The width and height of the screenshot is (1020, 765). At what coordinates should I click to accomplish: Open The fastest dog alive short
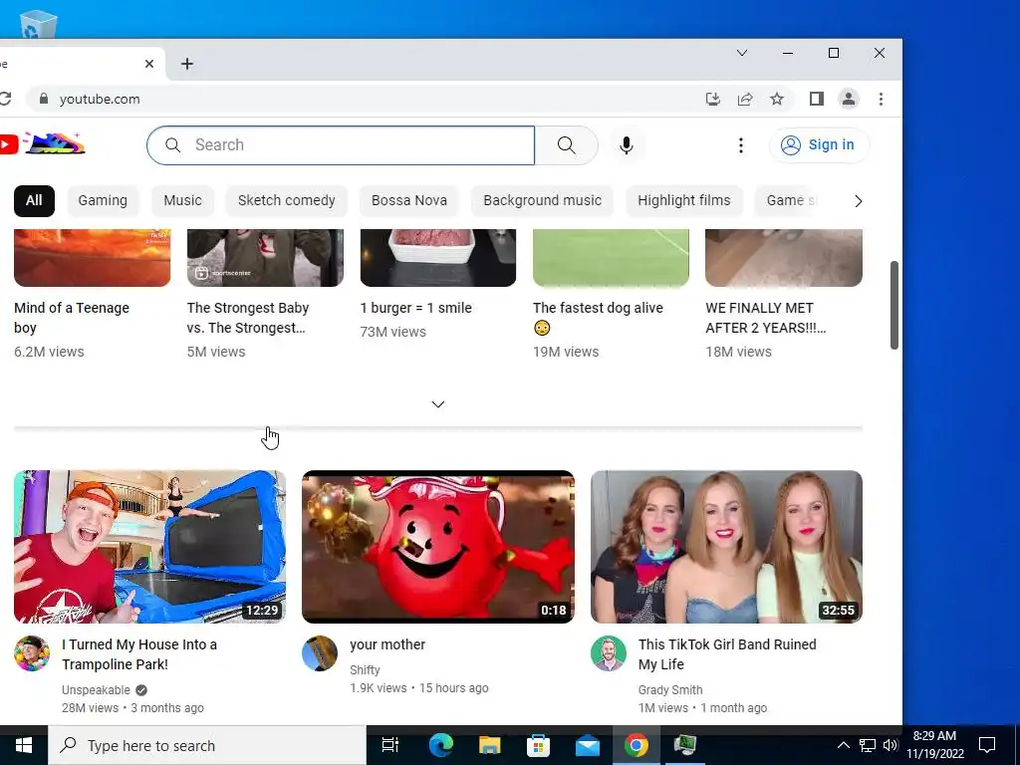coord(598,318)
